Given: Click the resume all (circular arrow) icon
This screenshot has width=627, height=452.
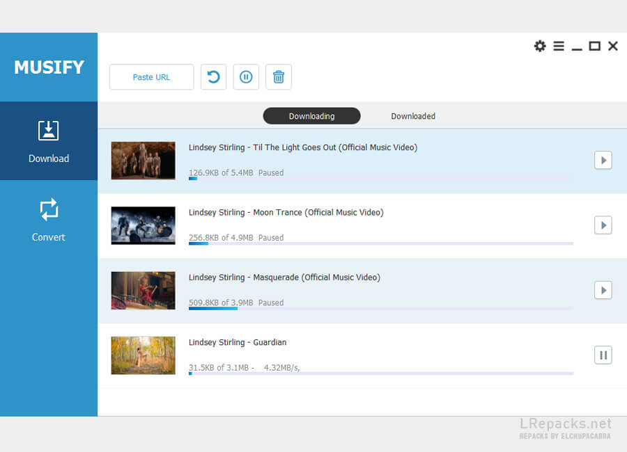Looking at the screenshot, I should point(214,77).
